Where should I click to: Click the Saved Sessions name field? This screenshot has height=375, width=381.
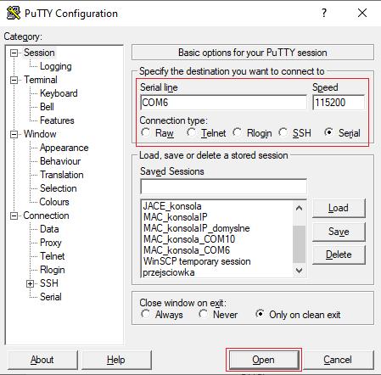223,186
